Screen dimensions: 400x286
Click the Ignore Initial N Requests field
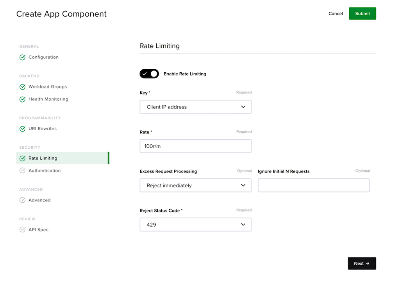pos(314,185)
